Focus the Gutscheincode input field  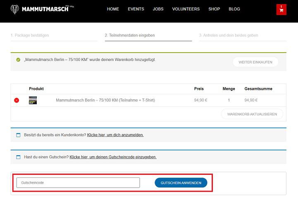click(78, 183)
